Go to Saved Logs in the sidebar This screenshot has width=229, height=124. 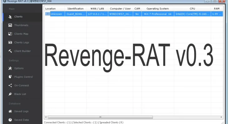point(21,111)
